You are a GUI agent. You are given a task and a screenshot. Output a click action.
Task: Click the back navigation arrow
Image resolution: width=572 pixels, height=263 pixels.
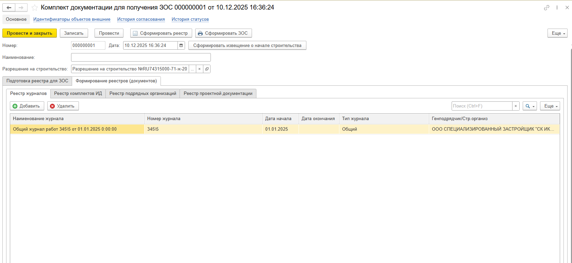pos(9,7)
